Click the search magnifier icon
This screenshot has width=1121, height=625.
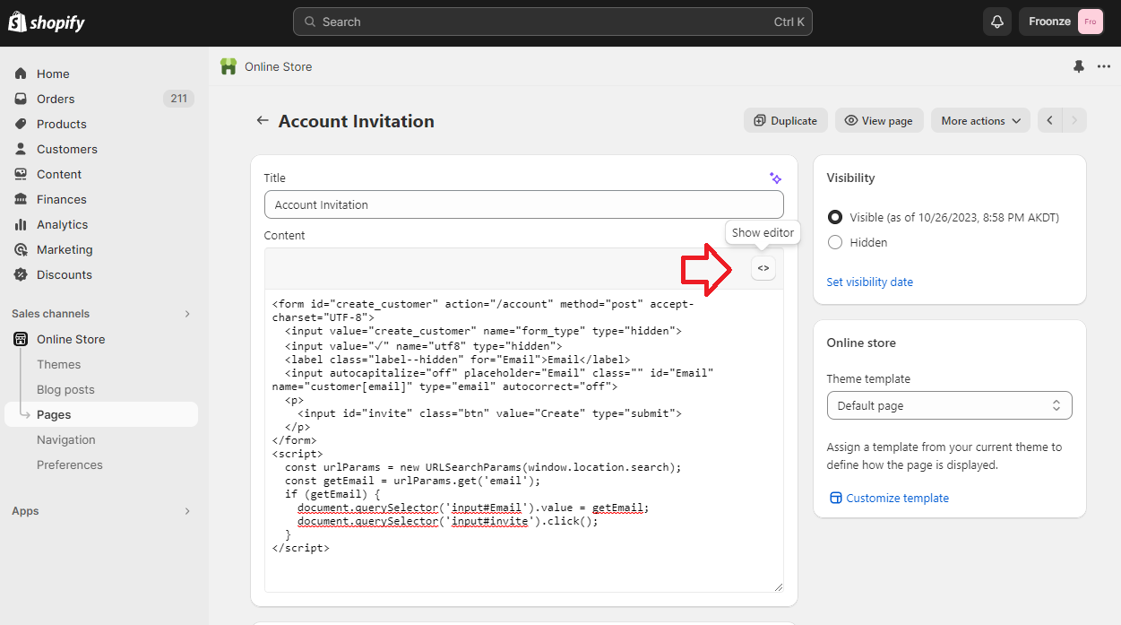309,22
